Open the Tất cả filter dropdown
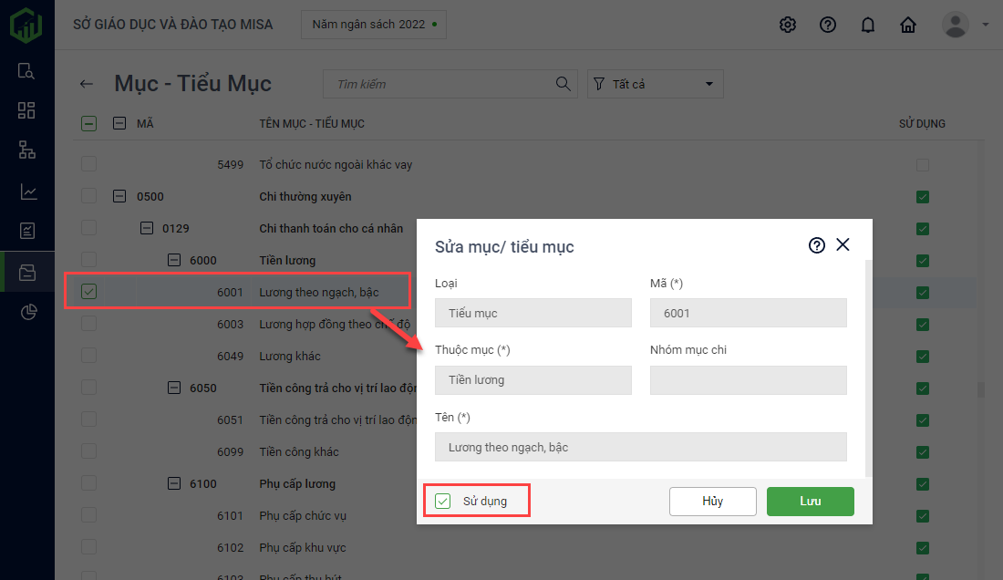 click(655, 84)
